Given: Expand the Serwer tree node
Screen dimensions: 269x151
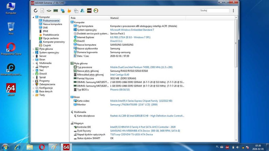Looking at the screenshot, I should click(x=33, y=56).
